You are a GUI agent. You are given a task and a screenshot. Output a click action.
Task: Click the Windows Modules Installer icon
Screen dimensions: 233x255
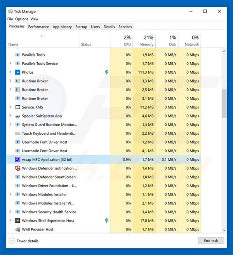click(17, 194)
